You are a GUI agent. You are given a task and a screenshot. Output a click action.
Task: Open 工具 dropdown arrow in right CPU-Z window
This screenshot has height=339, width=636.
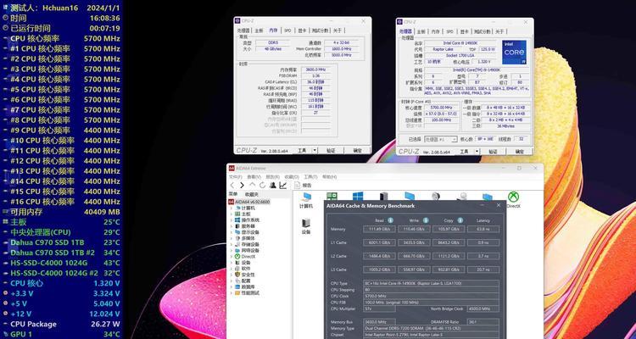pos(477,152)
